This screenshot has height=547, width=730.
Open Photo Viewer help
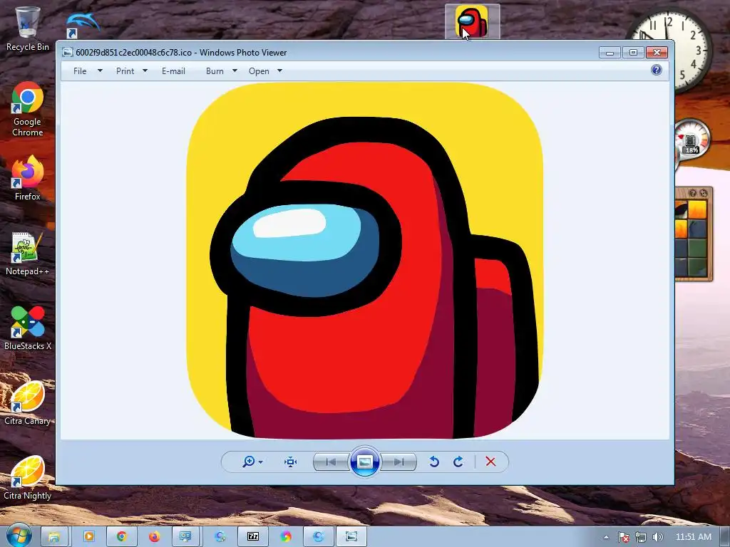(657, 71)
